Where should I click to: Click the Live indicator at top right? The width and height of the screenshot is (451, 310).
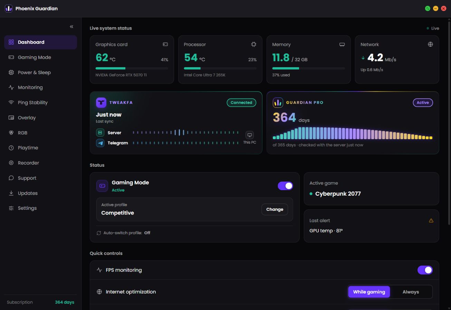click(433, 28)
